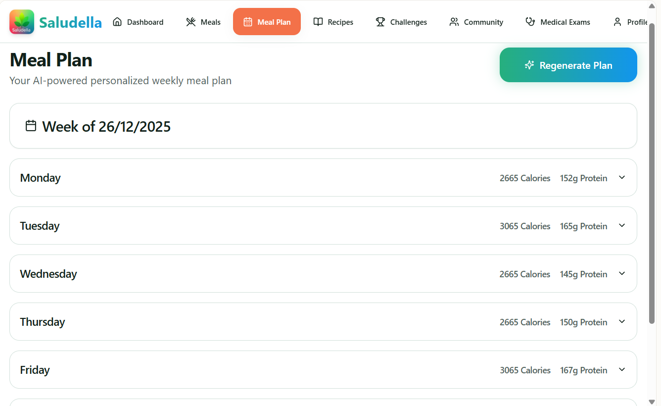
Task: Click Thursday's 150g Protein value
Action: coord(584,322)
